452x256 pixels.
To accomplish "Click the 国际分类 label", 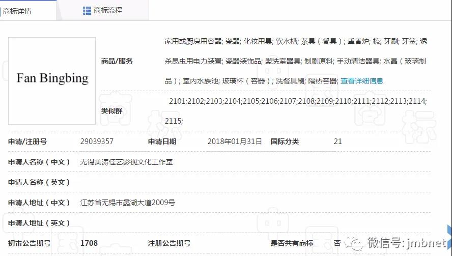I will click(x=285, y=141).
